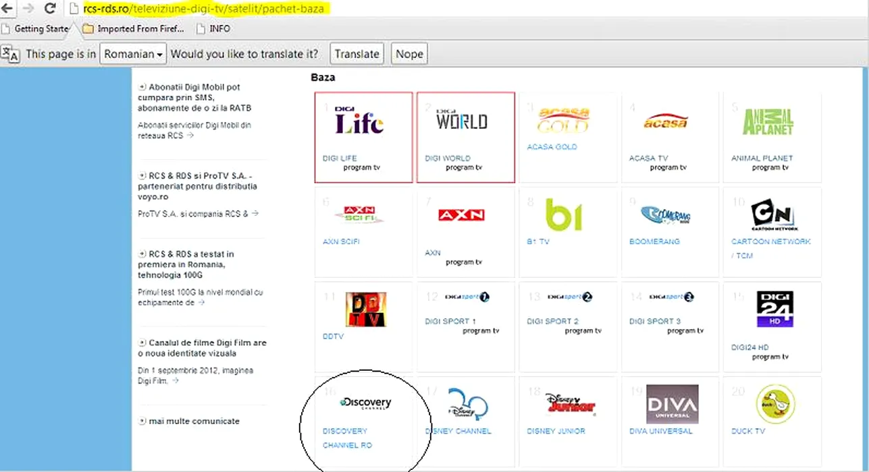This screenshot has height=472, width=869.
Task: View program tv under DIGI24 HD
Action: 769,357
